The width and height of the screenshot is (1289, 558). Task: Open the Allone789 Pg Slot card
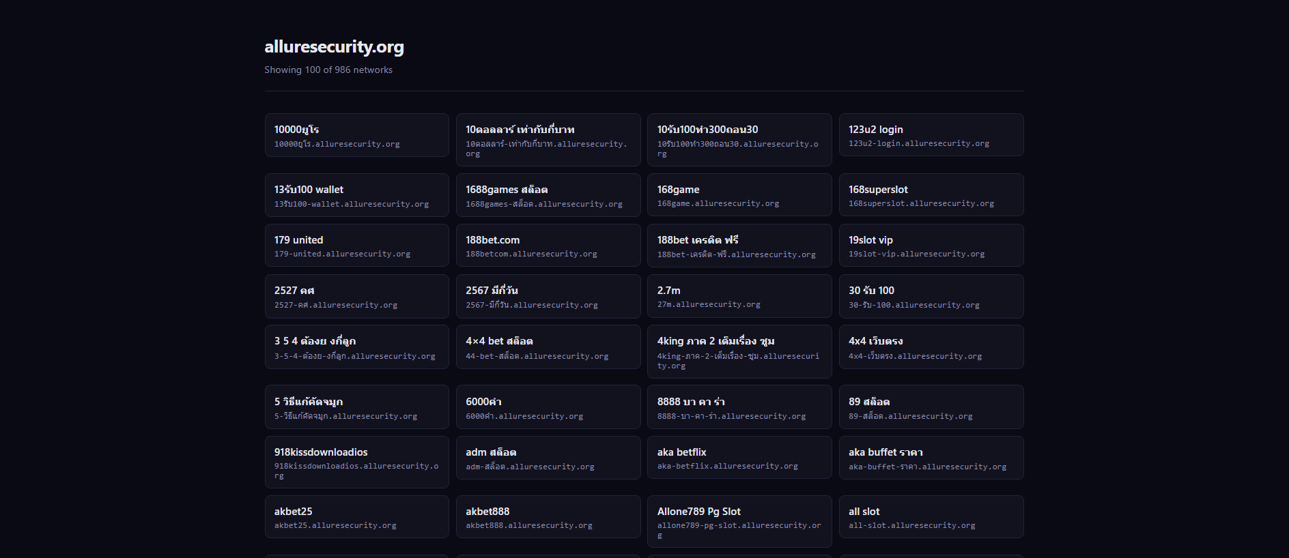739,521
